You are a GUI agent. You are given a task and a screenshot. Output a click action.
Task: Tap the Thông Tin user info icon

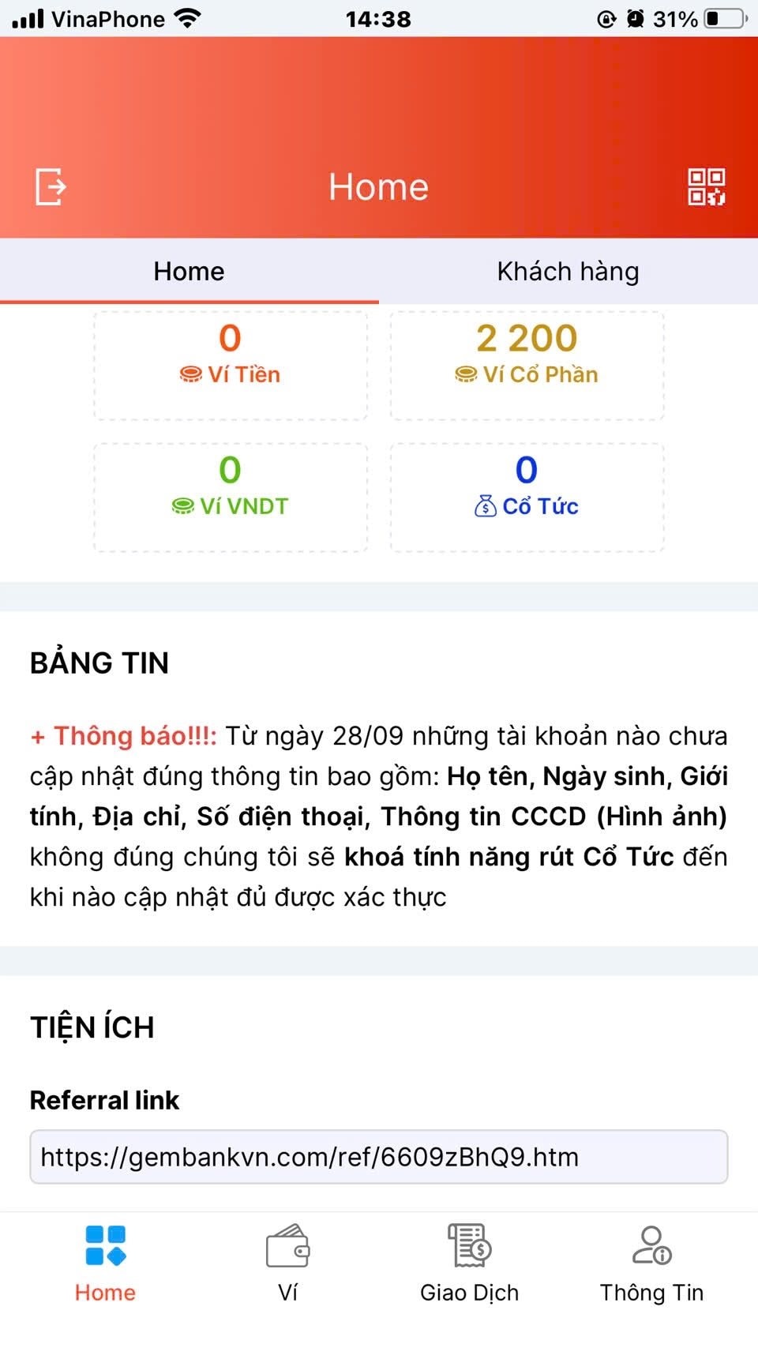[651, 1245]
